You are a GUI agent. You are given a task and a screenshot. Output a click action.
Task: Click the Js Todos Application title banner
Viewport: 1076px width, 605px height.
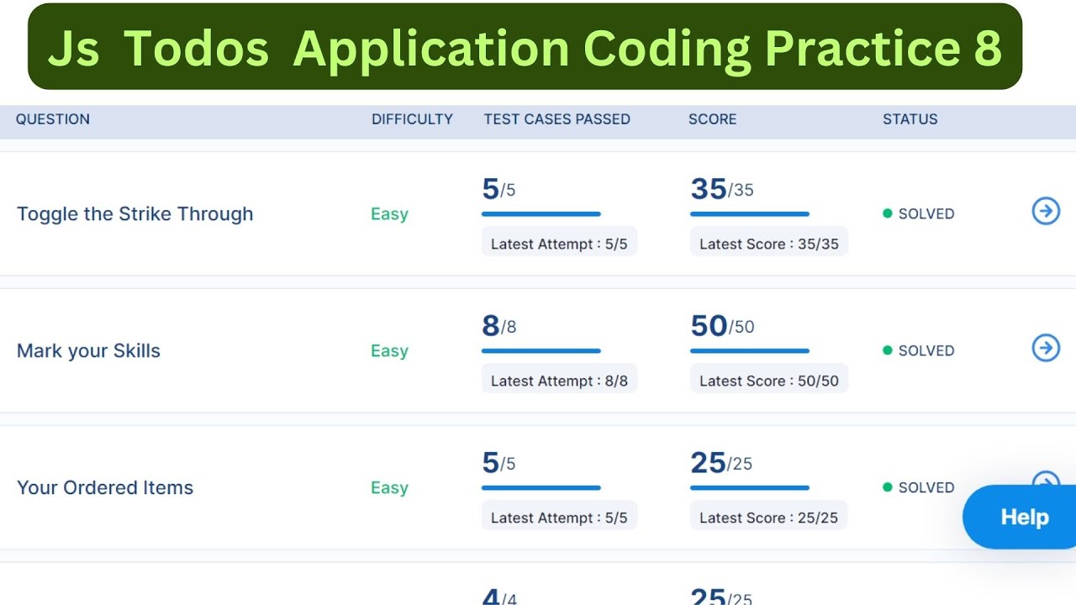pyautogui.click(x=525, y=47)
